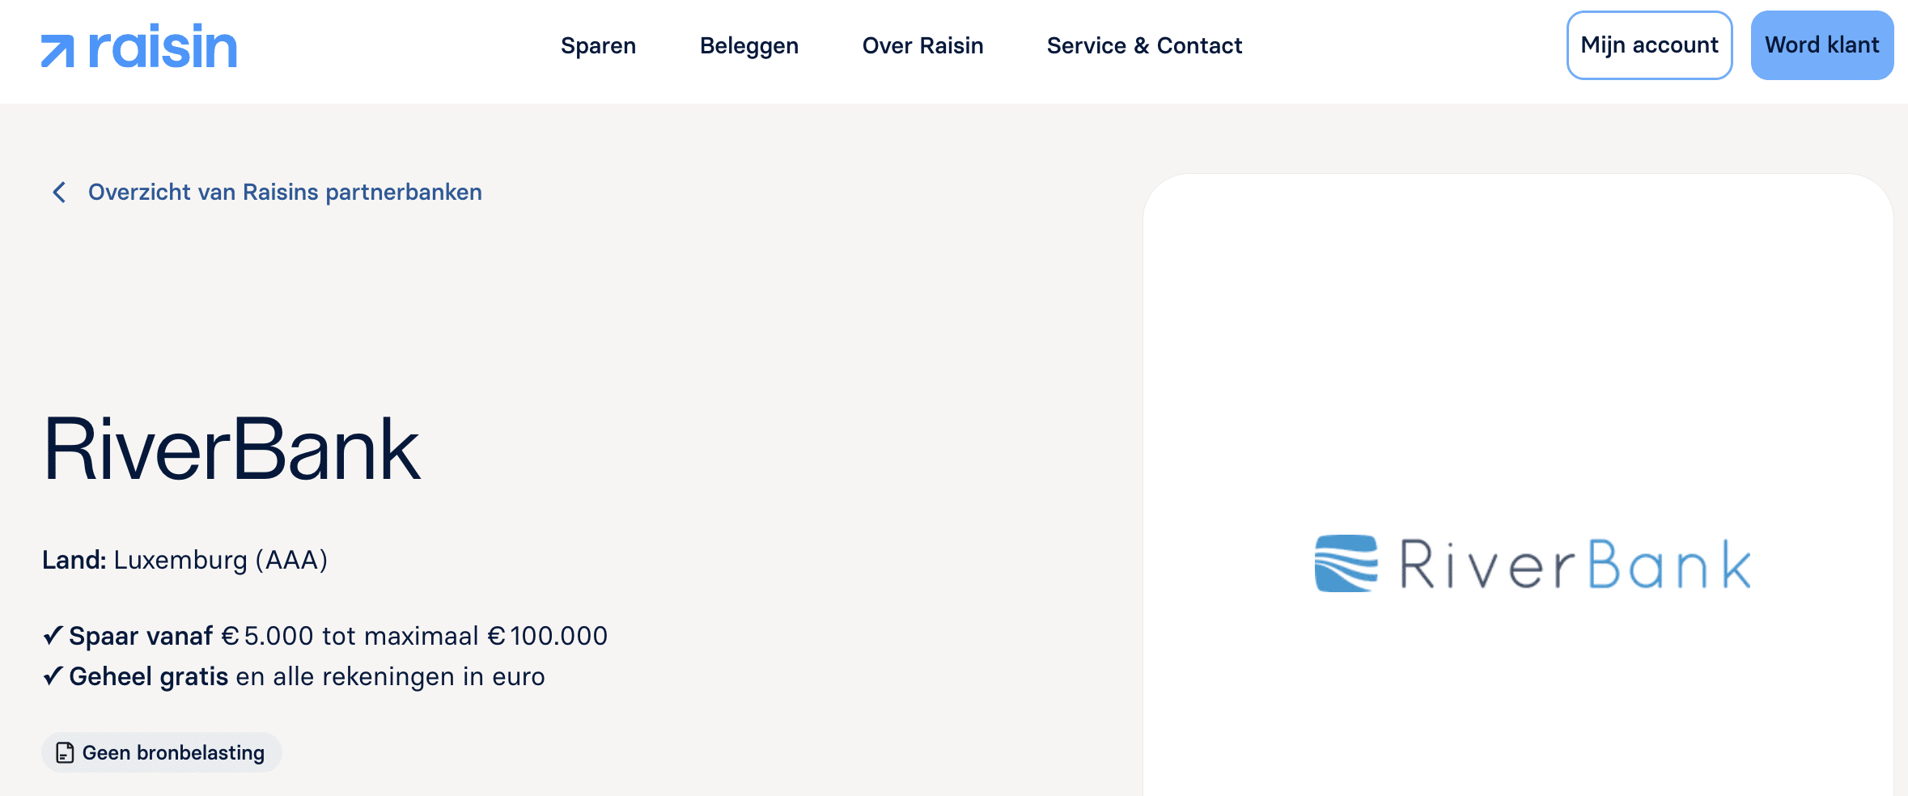Open Overzicht van Raisins partnerbanken link

pos(285,193)
